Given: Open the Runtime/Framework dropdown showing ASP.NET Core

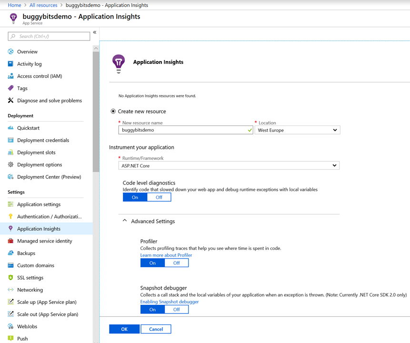Looking at the screenshot, I should (x=229, y=166).
